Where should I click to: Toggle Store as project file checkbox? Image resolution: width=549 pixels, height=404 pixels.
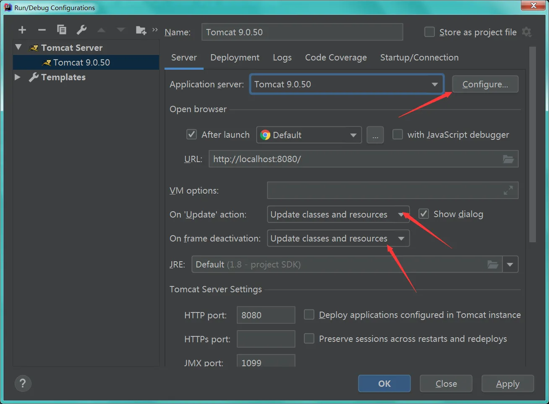click(x=429, y=32)
